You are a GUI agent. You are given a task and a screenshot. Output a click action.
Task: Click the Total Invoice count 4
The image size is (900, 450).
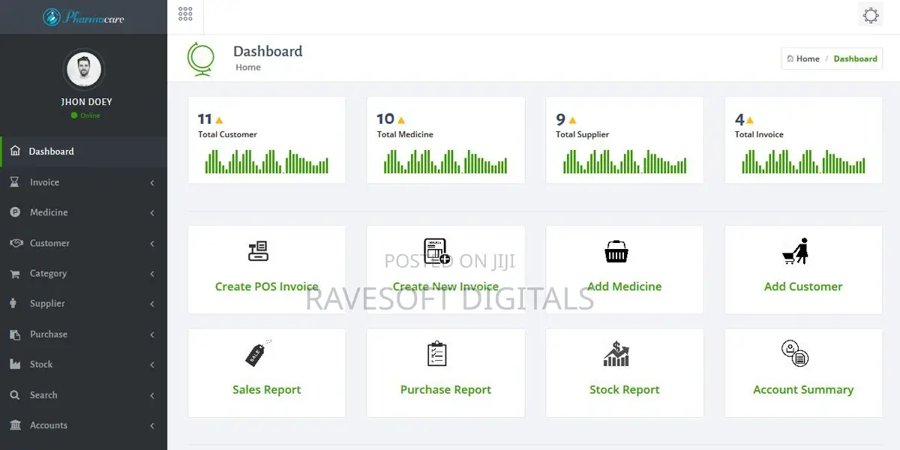739,119
